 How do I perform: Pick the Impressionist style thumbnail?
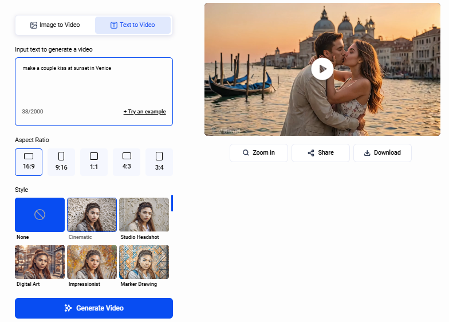92,262
